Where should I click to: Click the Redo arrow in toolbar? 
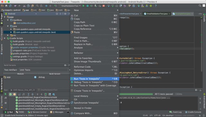19,6
